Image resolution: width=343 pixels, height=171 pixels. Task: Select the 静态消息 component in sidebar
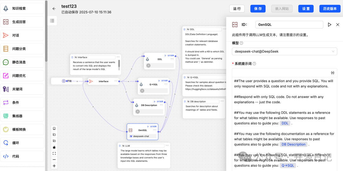click(22, 62)
